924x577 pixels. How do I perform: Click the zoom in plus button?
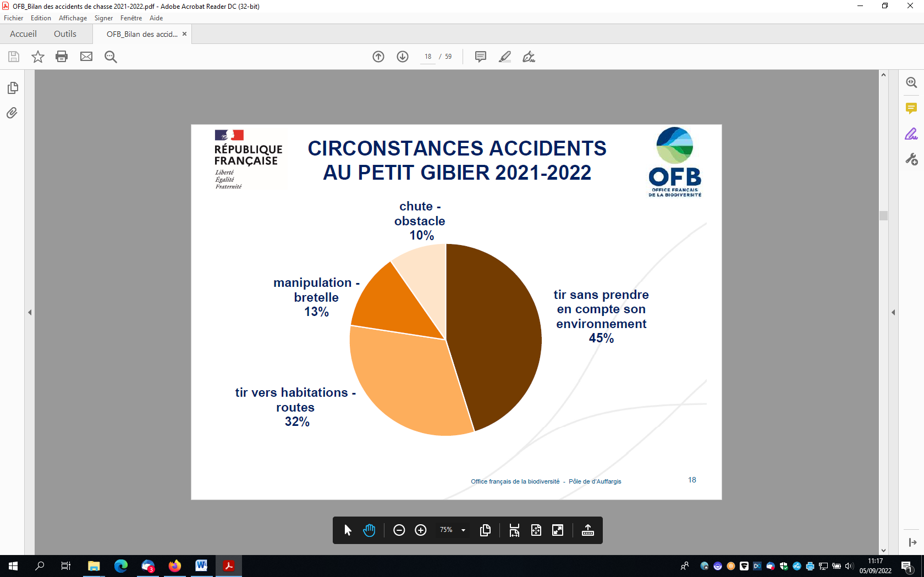(x=421, y=530)
